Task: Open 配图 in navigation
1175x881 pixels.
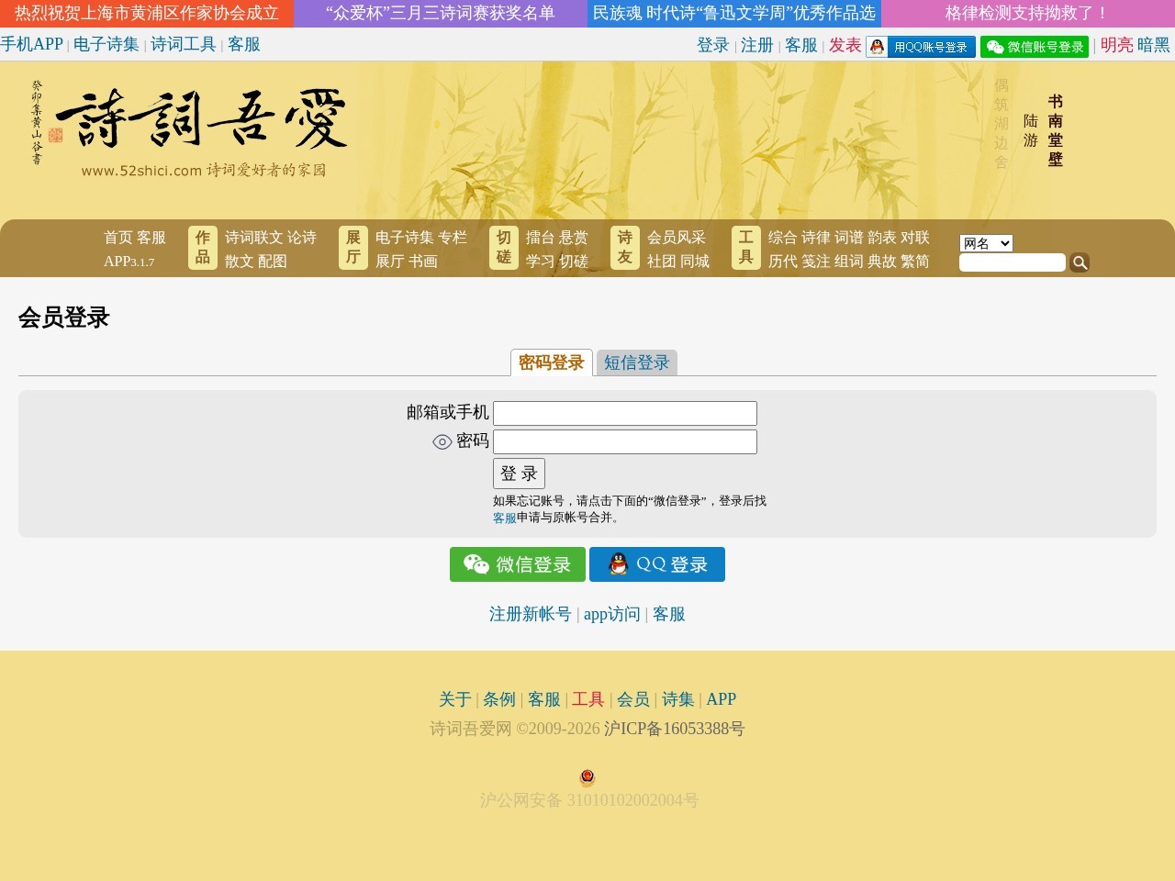Action: (x=273, y=262)
